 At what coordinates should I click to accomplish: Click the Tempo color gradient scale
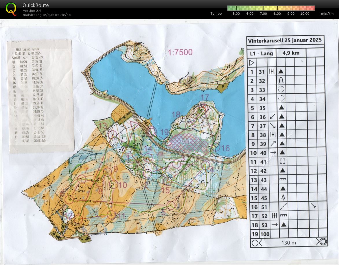(x=271, y=8)
